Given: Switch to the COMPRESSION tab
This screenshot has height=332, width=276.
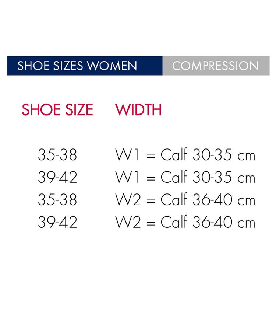Looking at the screenshot, I should (216, 66).
